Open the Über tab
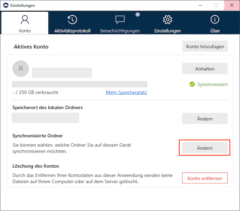 (215, 23)
